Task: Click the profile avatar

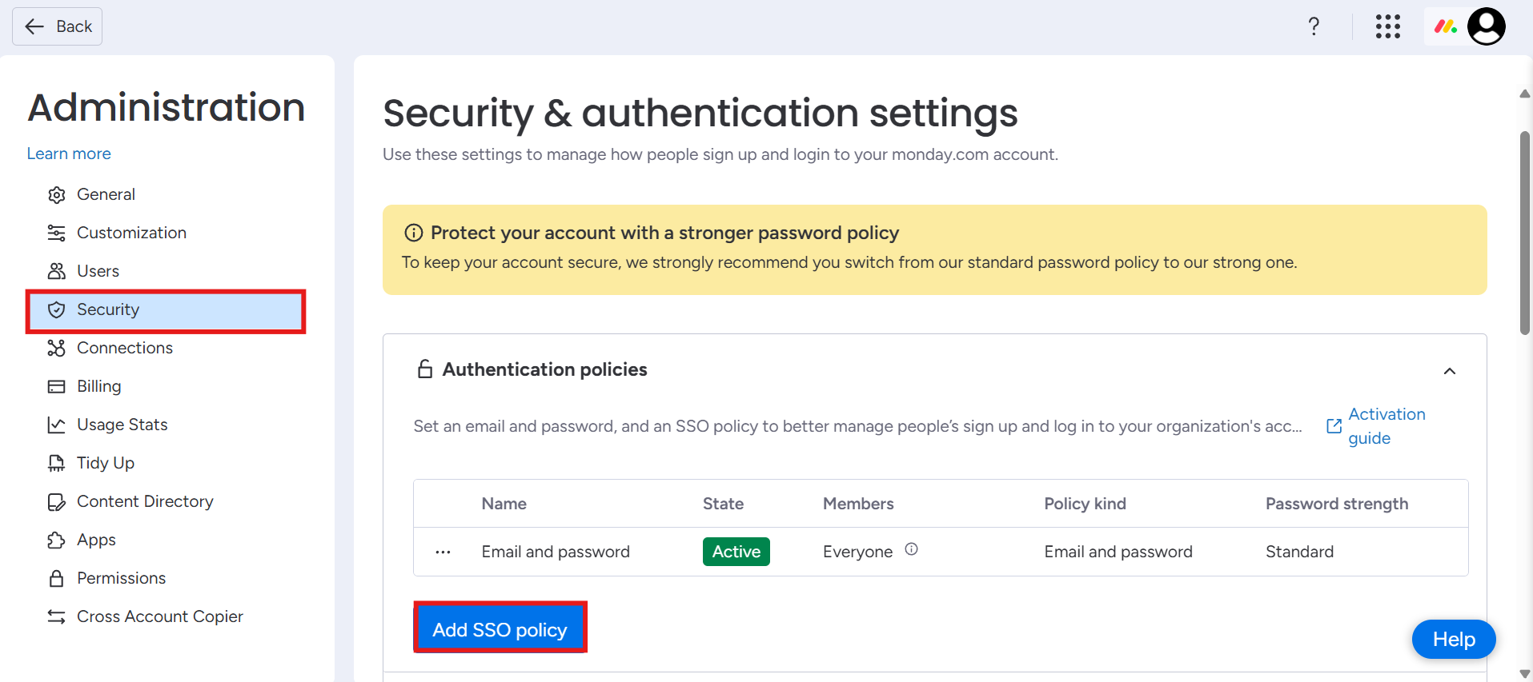Action: pos(1487,26)
